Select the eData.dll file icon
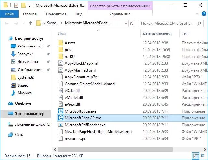 coord(61,91)
